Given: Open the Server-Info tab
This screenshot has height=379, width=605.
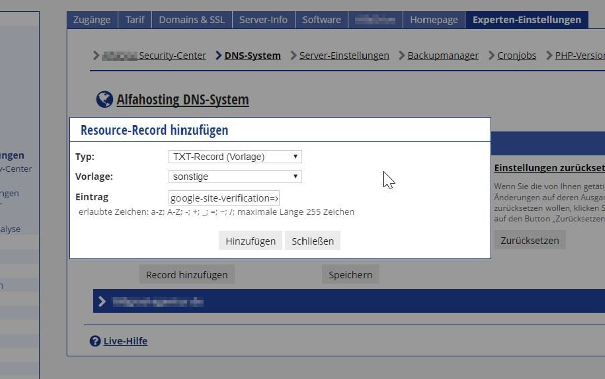Looking at the screenshot, I should click(x=263, y=20).
